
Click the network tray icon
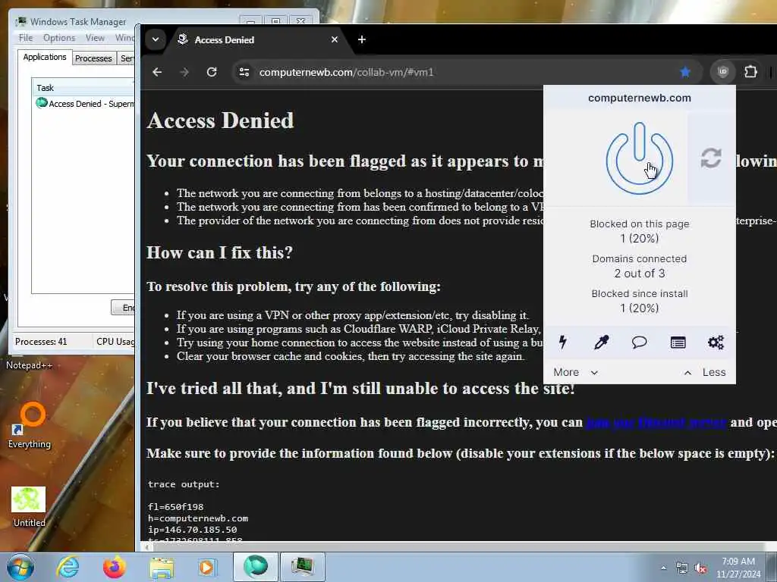coord(682,568)
